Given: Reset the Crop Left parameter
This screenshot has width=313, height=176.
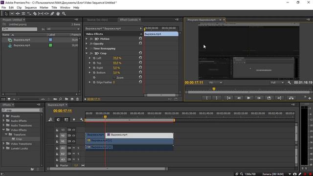Looking at the screenshot, I should coord(140,58).
